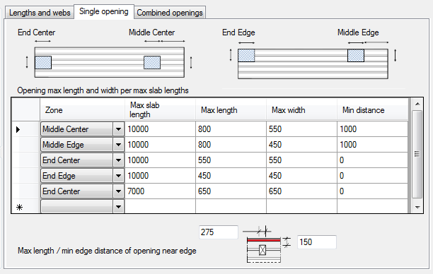The width and height of the screenshot is (433, 274).
Task: Click Max slab length 10000 in Middle Center row
Action: [160, 129]
